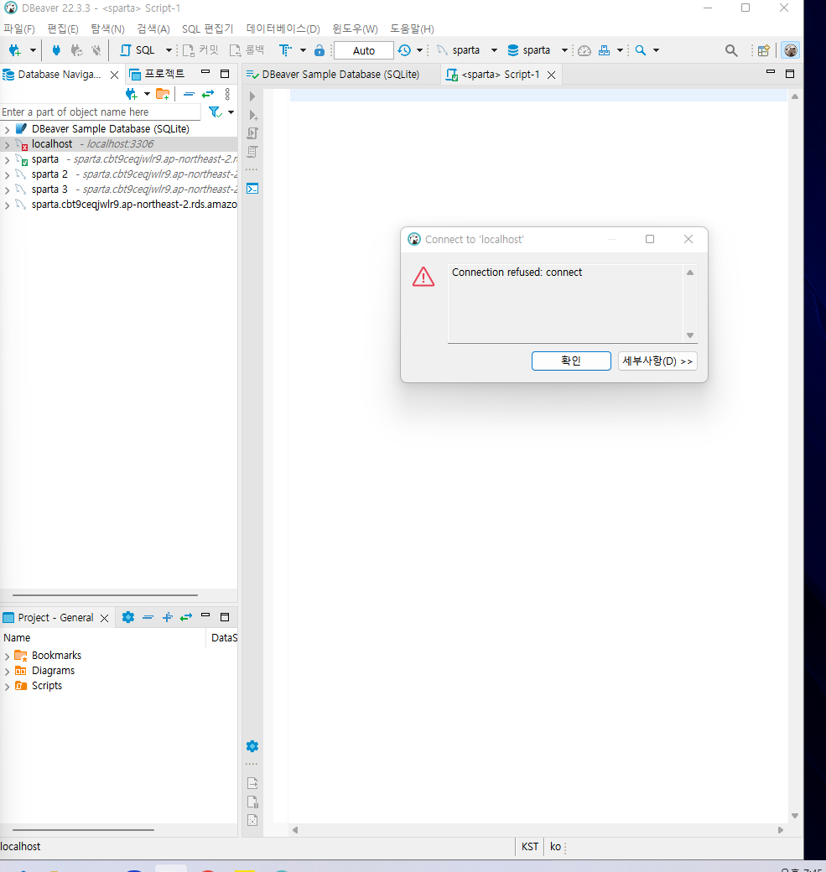The image size is (826, 872).
Task: Open the 도움말(H) menu
Action: coord(413,29)
